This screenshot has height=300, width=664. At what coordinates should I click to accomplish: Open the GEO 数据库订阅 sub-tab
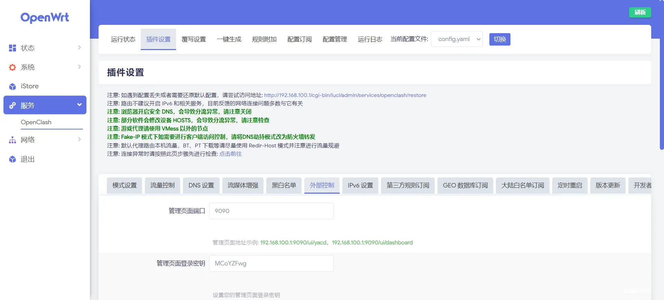(465, 185)
